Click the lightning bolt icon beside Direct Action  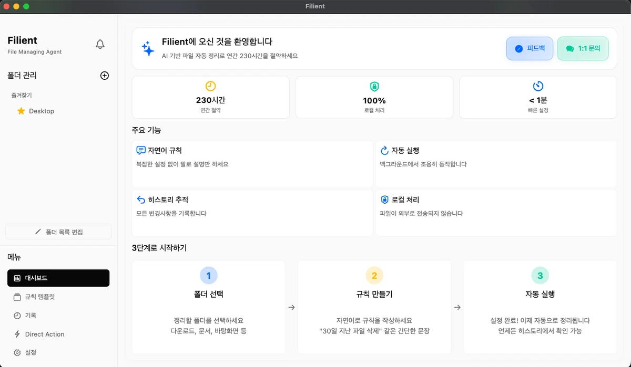(17, 334)
